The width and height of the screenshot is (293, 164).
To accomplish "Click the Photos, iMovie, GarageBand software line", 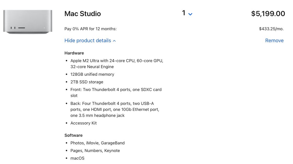I will tap(97, 143).
